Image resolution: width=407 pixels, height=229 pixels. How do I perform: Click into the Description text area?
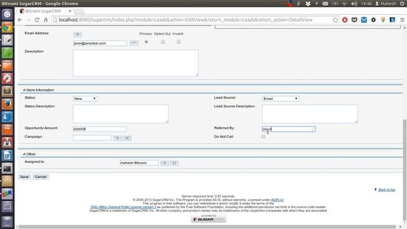[135, 63]
